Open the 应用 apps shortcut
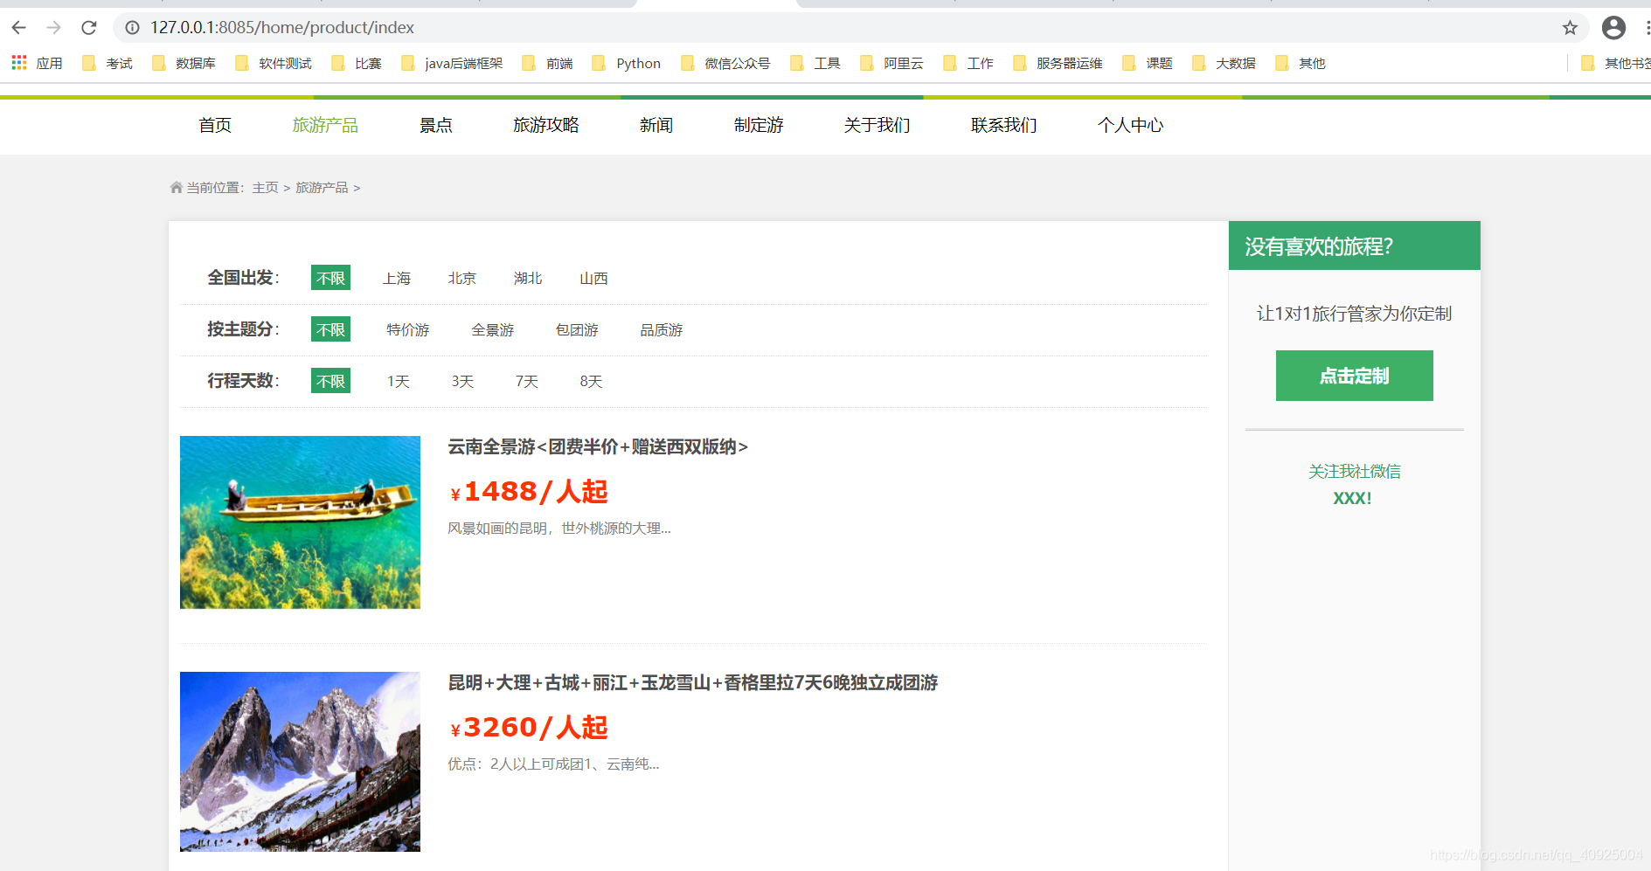1651x871 pixels. click(37, 63)
